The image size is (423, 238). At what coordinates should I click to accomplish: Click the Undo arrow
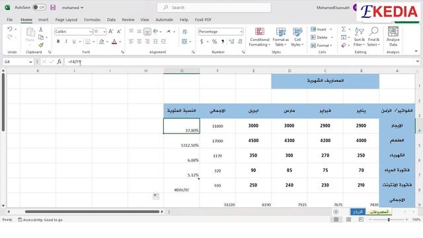tap(10, 29)
